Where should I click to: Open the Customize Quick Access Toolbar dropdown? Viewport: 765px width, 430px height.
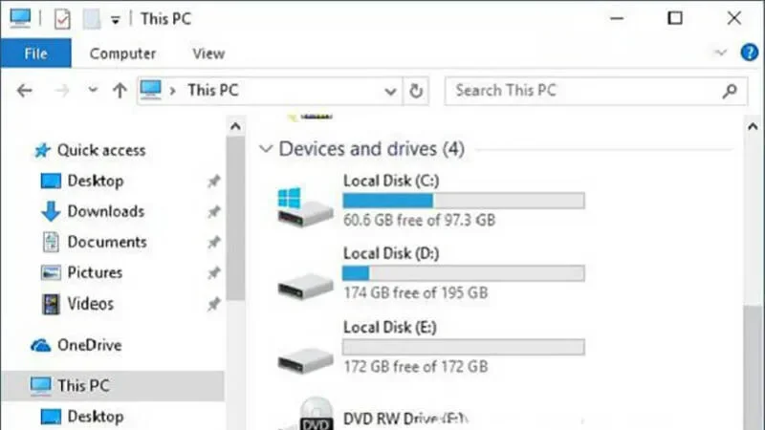point(116,19)
